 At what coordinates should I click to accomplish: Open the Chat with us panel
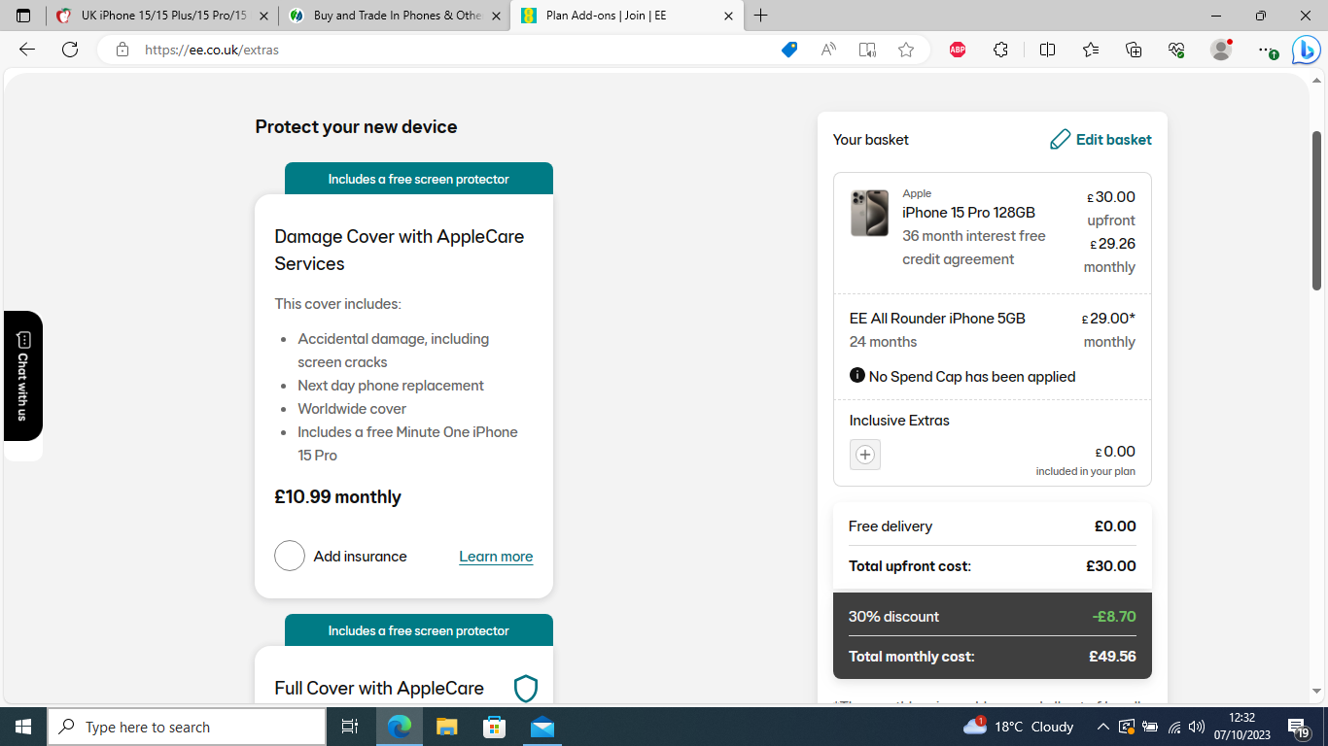pyautogui.click(x=23, y=375)
